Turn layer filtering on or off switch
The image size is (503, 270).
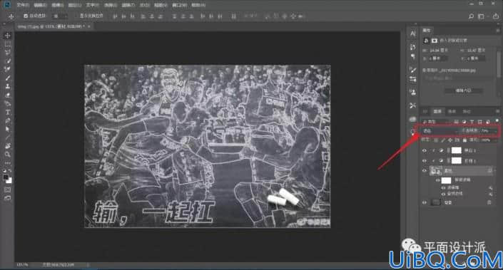point(497,120)
